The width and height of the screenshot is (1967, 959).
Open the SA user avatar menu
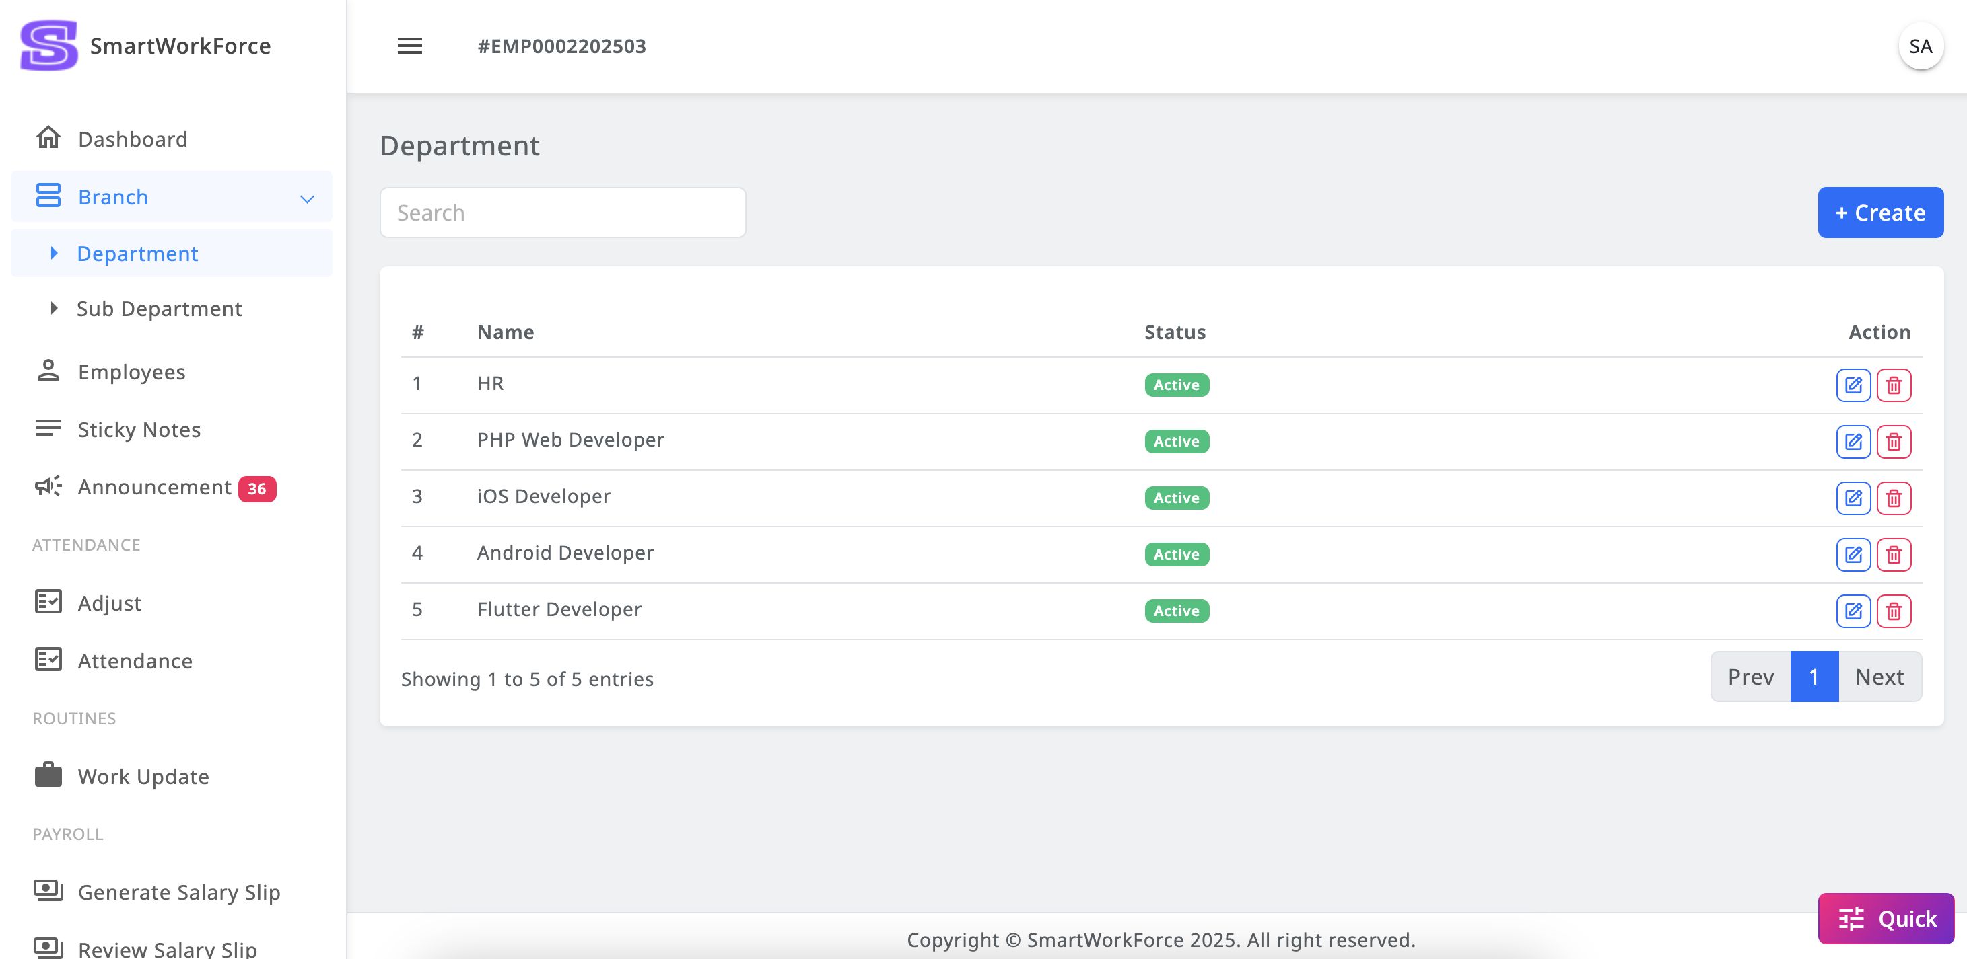coord(1920,46)
